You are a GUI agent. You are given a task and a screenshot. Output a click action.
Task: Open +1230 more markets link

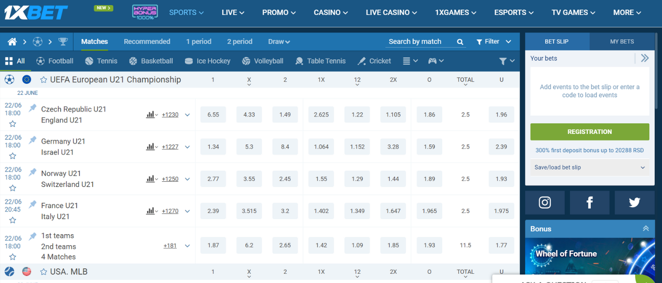170,115
